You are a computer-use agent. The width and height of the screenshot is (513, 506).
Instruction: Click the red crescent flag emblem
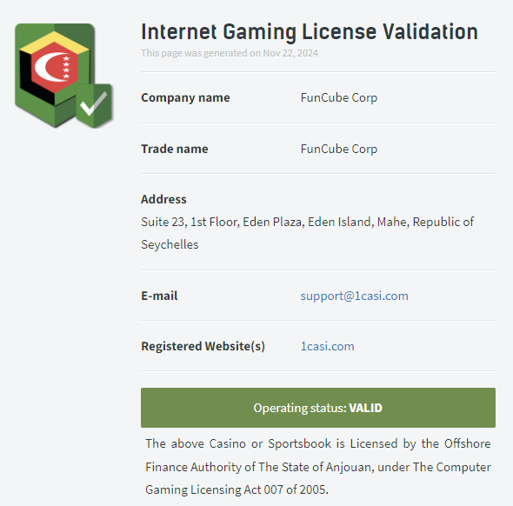54,67
